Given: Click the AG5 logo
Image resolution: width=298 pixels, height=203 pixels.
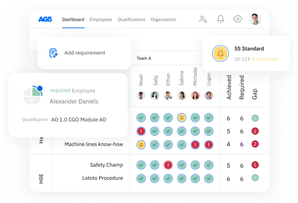Looking at the screenshot, I should point(45,19).
